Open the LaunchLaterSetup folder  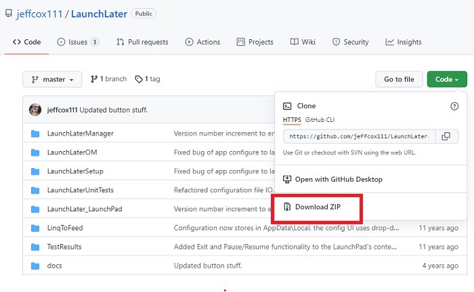tap(75, 171)
